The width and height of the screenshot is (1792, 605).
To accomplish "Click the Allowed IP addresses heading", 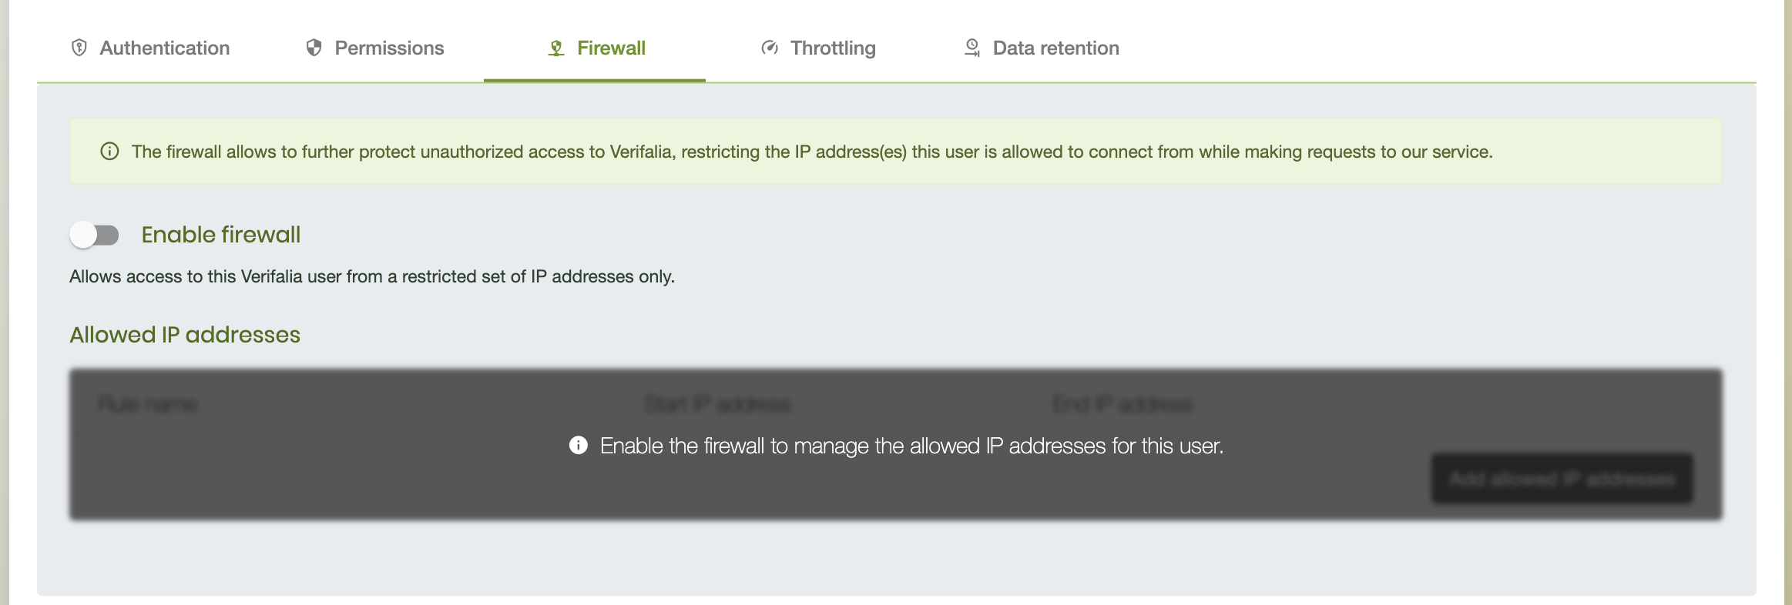I will click(185, 334).
